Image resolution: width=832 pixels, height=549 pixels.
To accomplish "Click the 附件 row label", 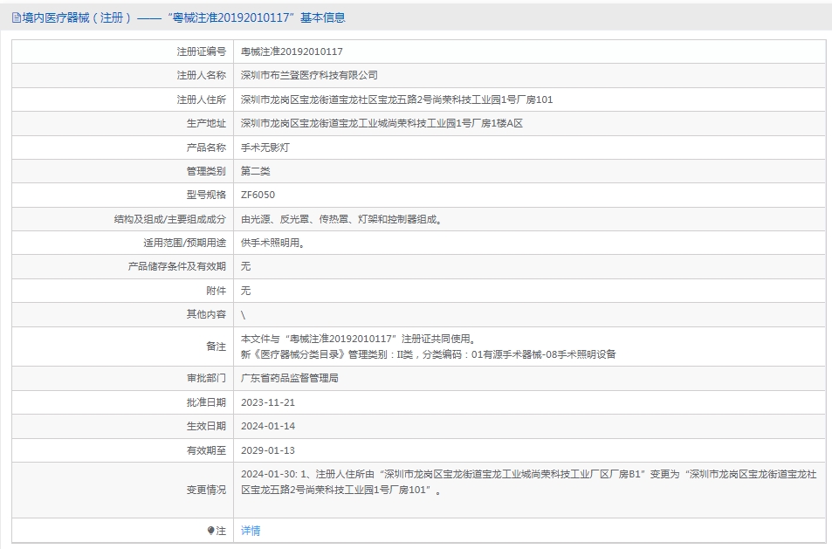I will (x=216, y=291).
